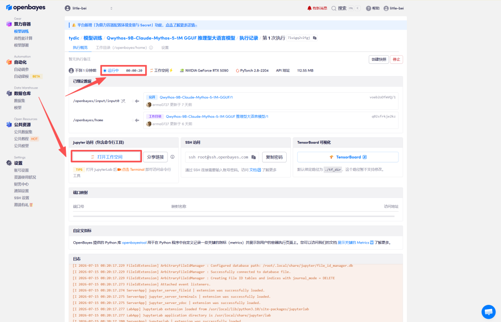Click erma0727 avatar in the input0 row

click(x=148, y=105)
